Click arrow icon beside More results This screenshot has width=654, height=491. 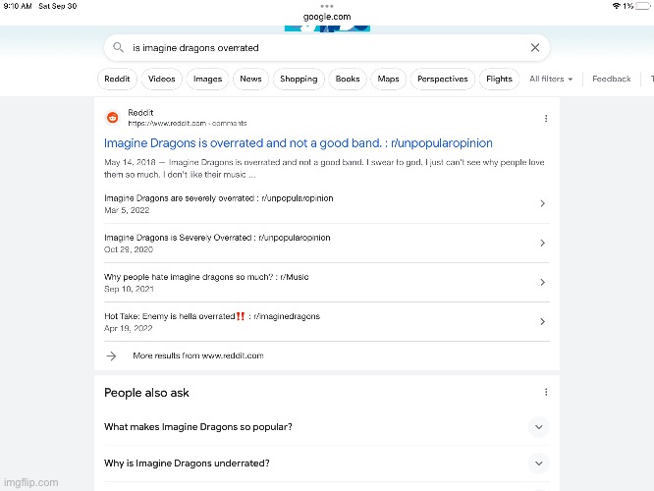click(x=111, y=355)
